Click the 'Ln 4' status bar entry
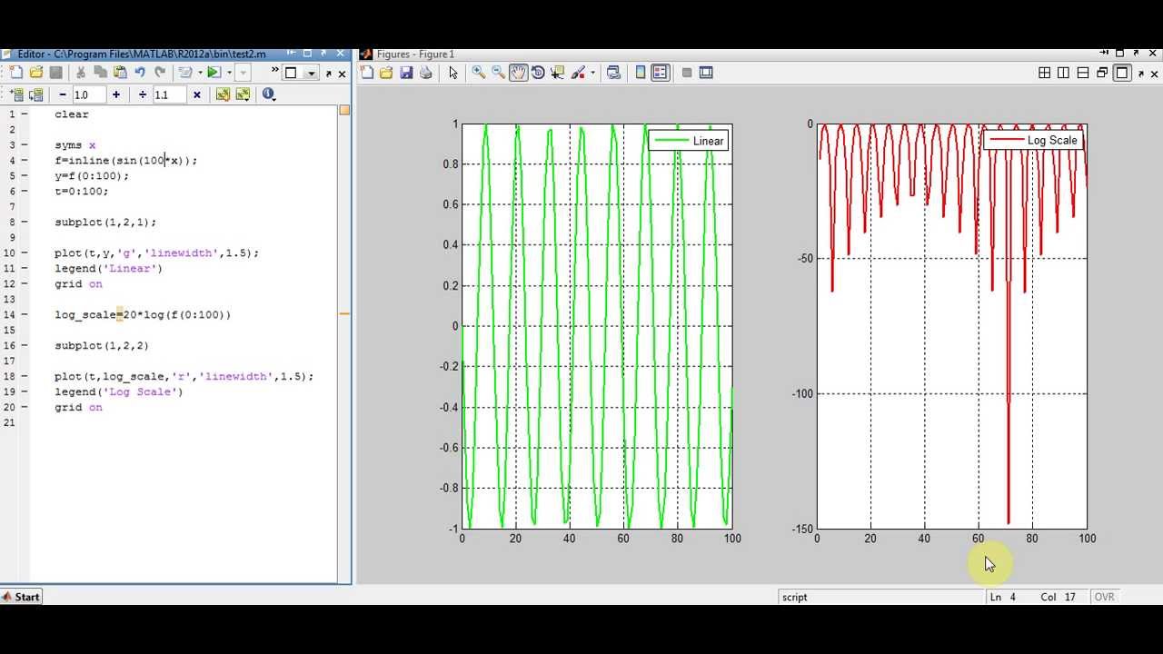 (1003, 597)
